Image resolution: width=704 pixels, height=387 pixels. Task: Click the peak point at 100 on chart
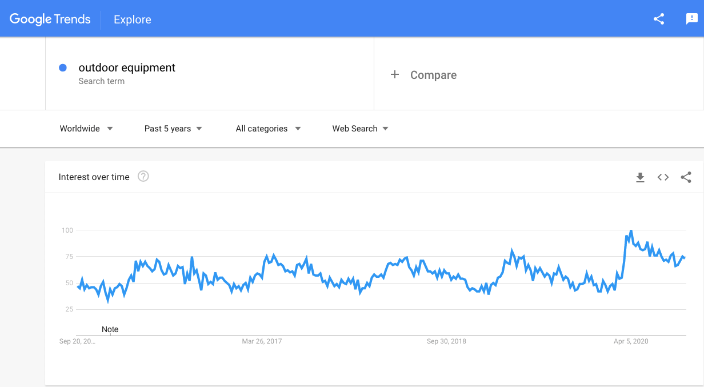[x=631, y=230]
